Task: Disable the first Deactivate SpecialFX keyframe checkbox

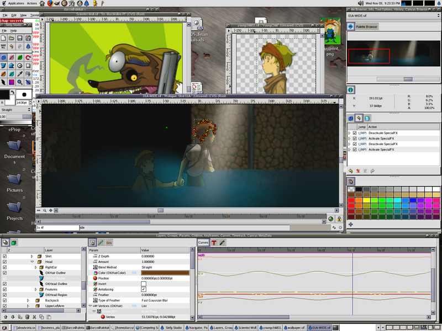Action: pyautogui.click(x=354, y=134)
